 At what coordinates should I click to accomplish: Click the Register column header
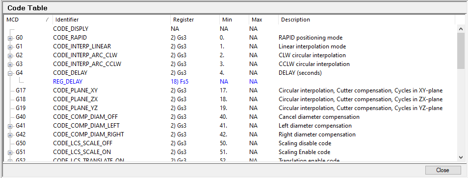pos(195,20)
